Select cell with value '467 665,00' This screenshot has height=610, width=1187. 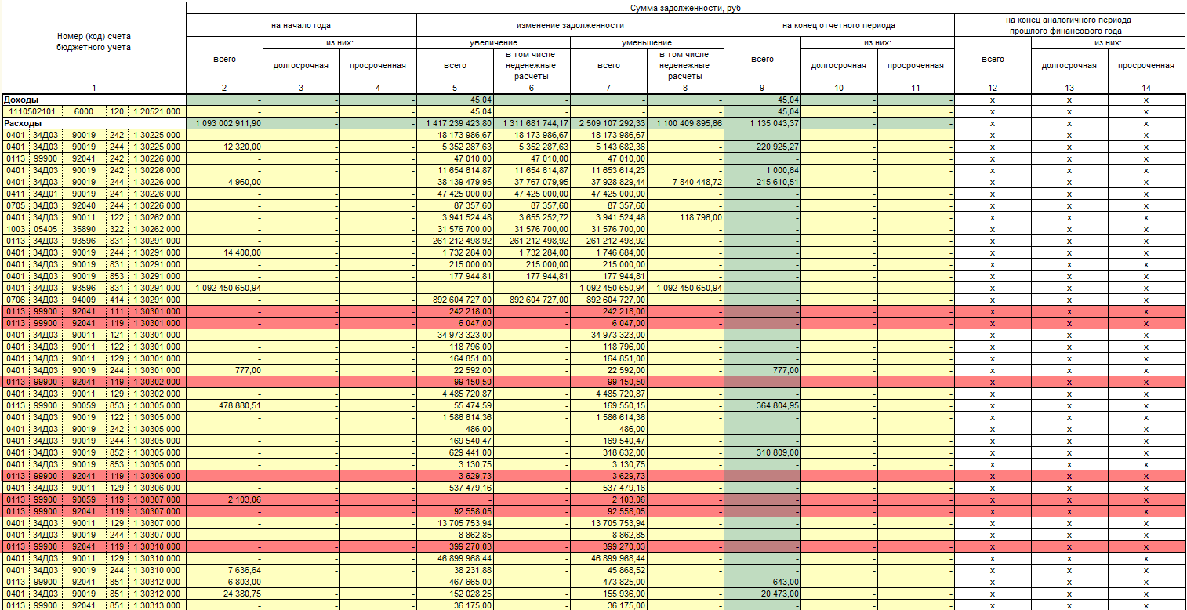(x=455, y=582)
